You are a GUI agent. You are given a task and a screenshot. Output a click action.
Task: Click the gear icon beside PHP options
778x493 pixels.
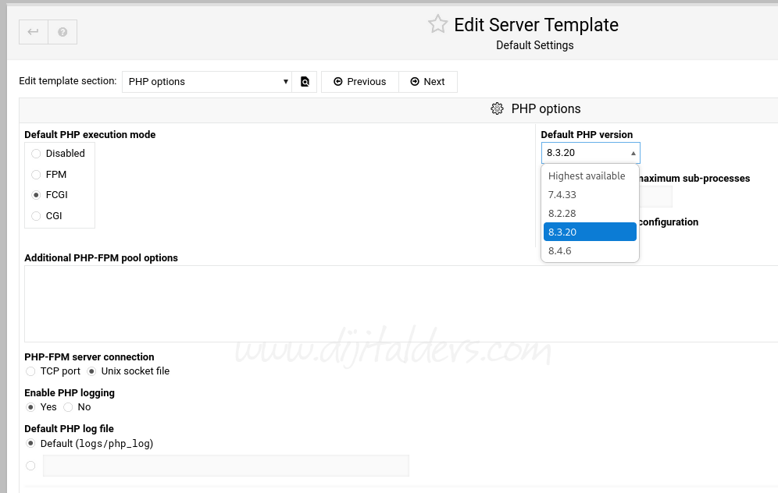tap(497, 109)
